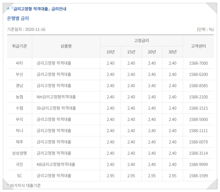Click the heading 「금리고정형 적격대출」 금리안내
The width and height of the screenshot is (220, 192).
[38, 9]
